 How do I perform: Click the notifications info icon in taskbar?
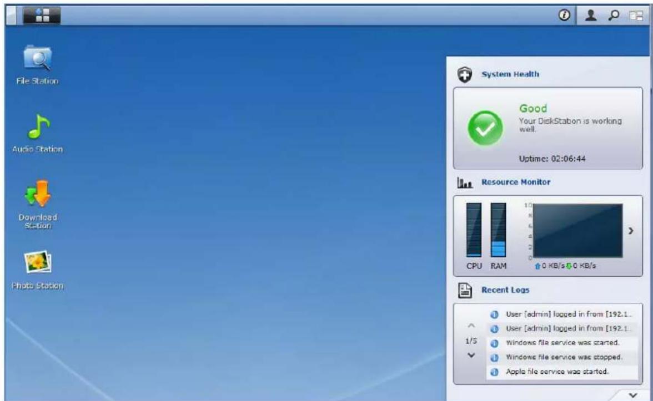click(x=564, y=16)
